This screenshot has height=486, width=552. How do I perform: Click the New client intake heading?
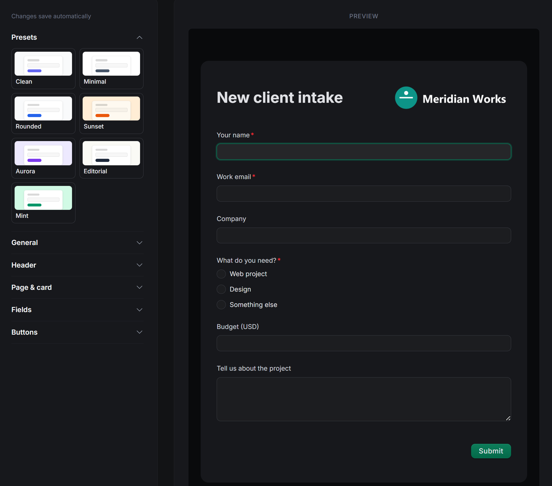point(280,98)
